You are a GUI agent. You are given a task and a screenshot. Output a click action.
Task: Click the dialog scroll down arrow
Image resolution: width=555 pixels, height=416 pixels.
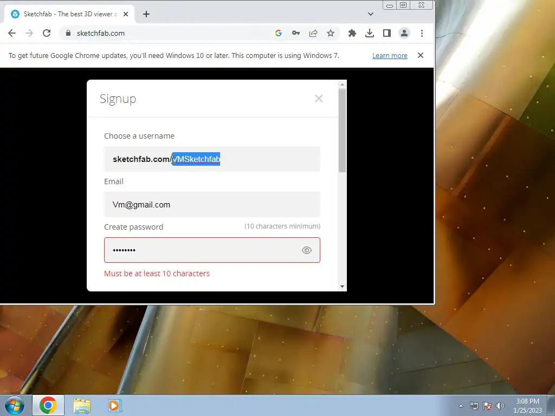[342, 287]
